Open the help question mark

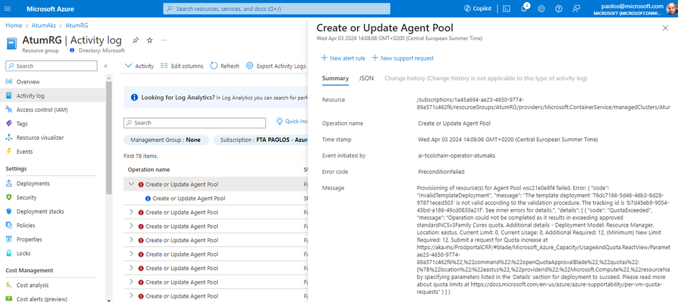559,9
